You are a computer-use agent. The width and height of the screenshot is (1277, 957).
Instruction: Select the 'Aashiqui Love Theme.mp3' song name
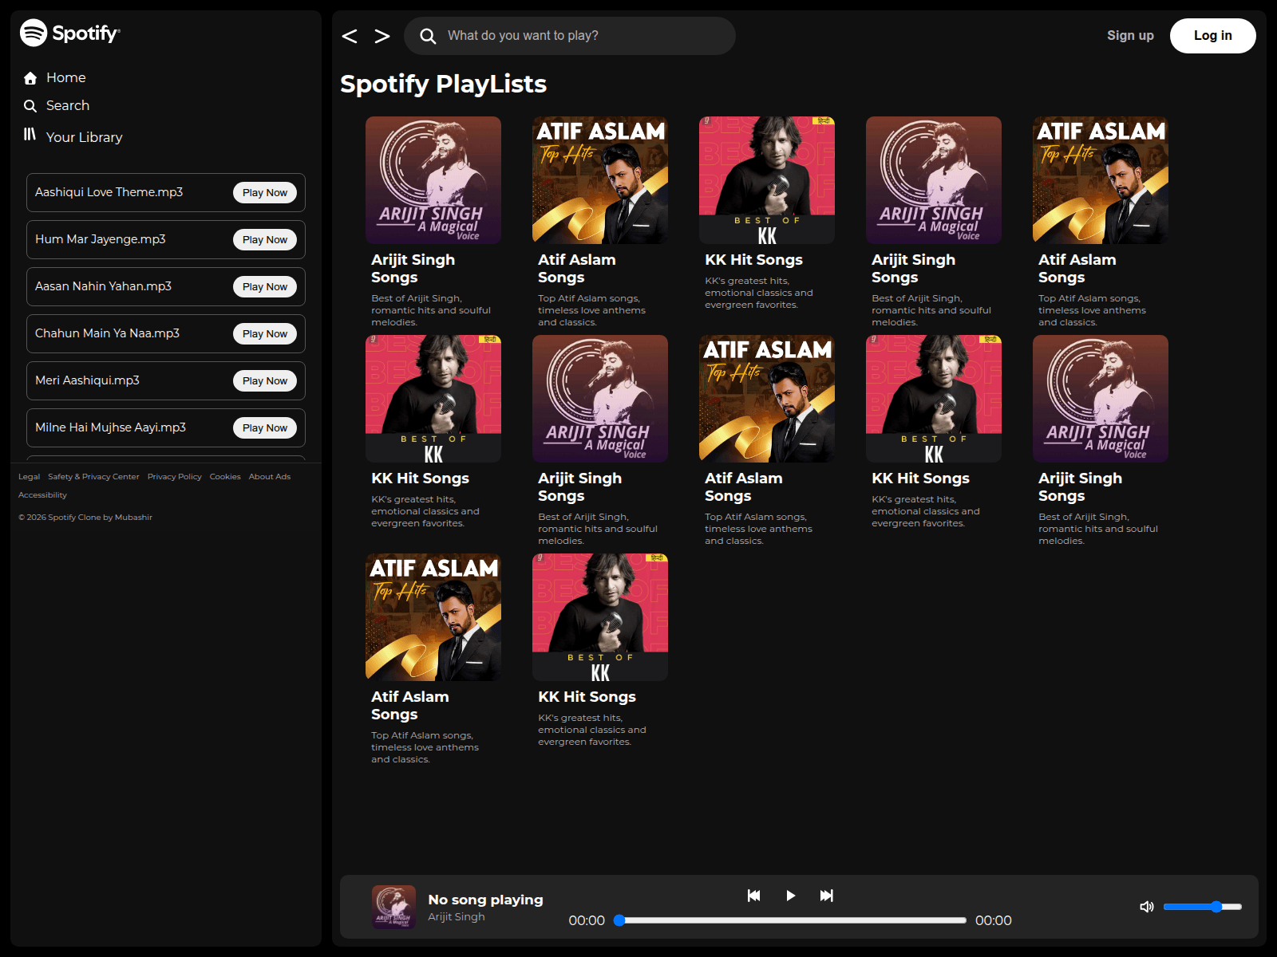pos(109,192)
